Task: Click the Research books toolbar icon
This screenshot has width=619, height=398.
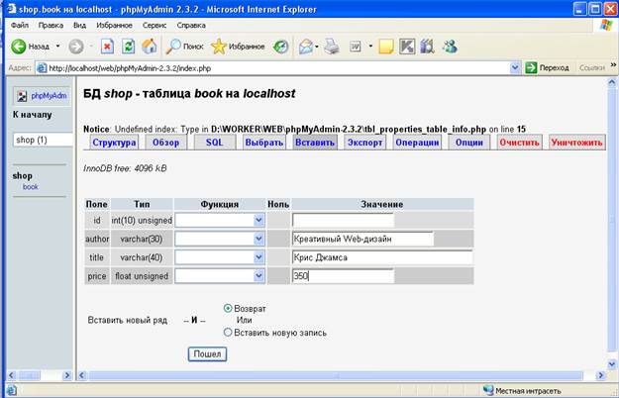Action: pos(427,47)
